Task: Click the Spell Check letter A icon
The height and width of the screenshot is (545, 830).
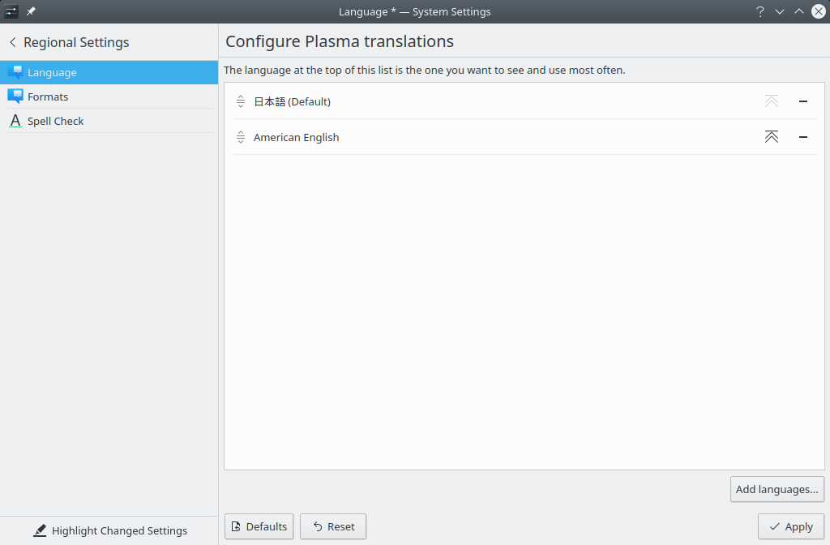Action: coord(15,122)
